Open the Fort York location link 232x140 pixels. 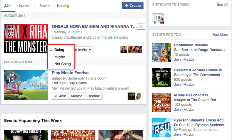(x=59, y=83)
